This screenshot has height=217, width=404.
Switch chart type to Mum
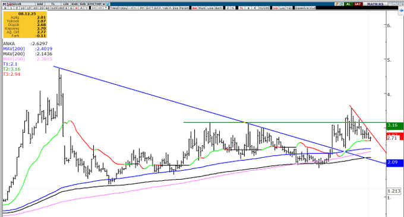click(x=202, y=8)
